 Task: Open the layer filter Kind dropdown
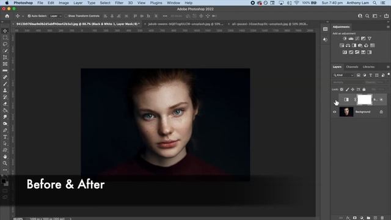(343, 75)
